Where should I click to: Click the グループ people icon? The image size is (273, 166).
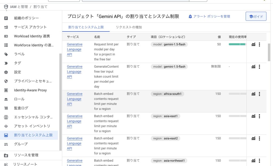(6, 144)
